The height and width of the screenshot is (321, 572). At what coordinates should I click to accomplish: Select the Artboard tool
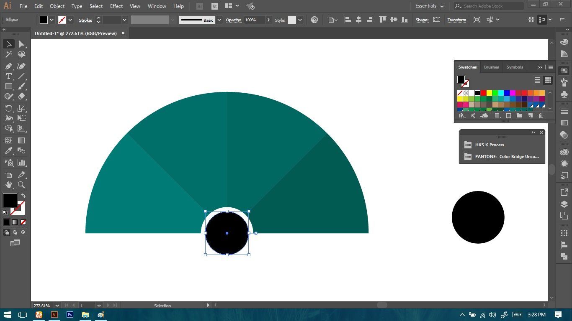8,175
